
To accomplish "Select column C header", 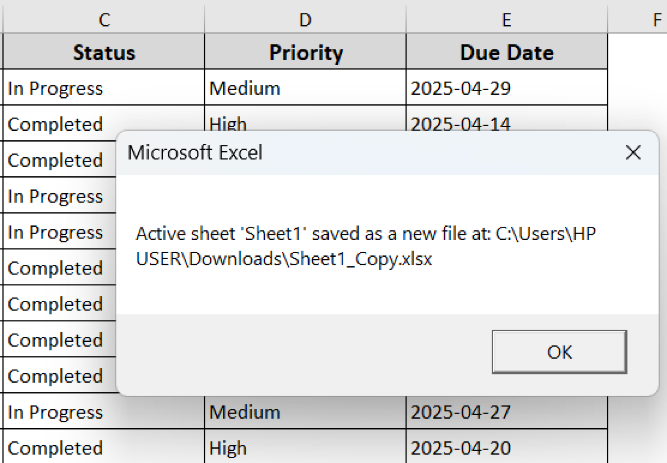I will [104, 20].
